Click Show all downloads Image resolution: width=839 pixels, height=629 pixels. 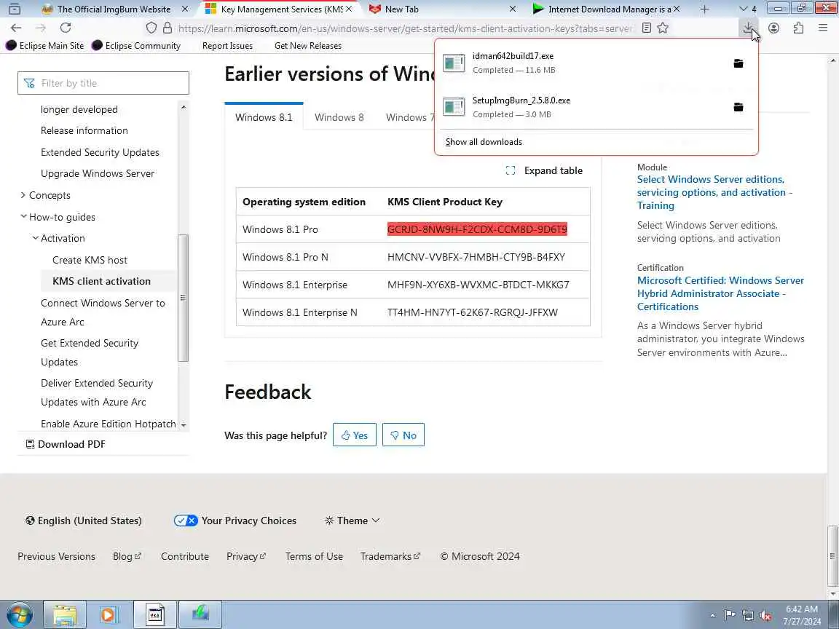[x=484, y=142]
